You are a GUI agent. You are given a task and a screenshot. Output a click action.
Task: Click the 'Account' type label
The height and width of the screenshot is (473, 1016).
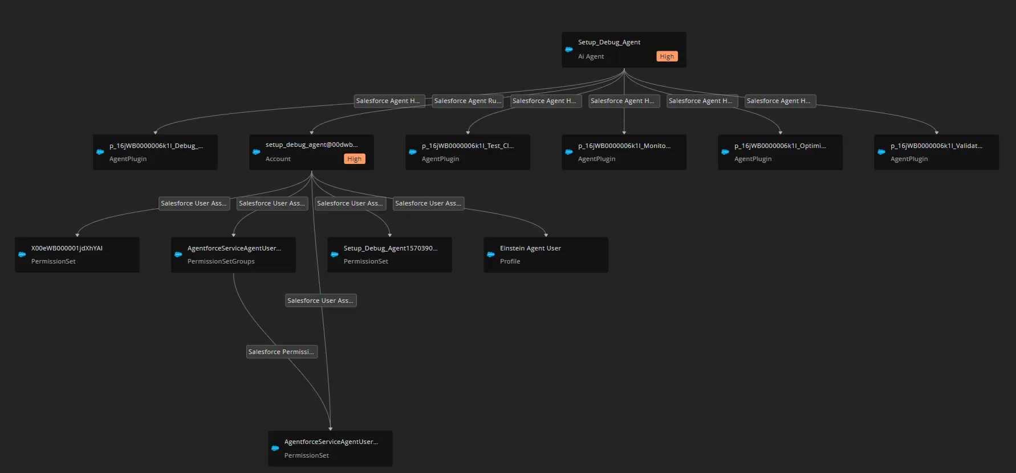(278, 159)
